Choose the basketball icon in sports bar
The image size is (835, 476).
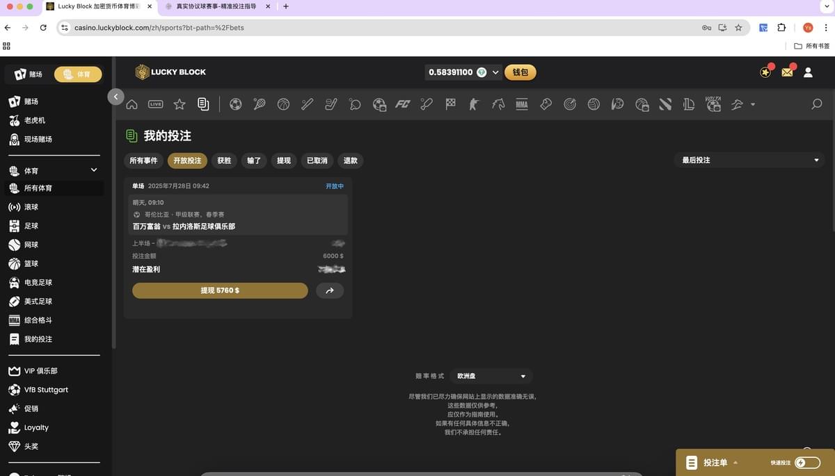click(283, 104)
